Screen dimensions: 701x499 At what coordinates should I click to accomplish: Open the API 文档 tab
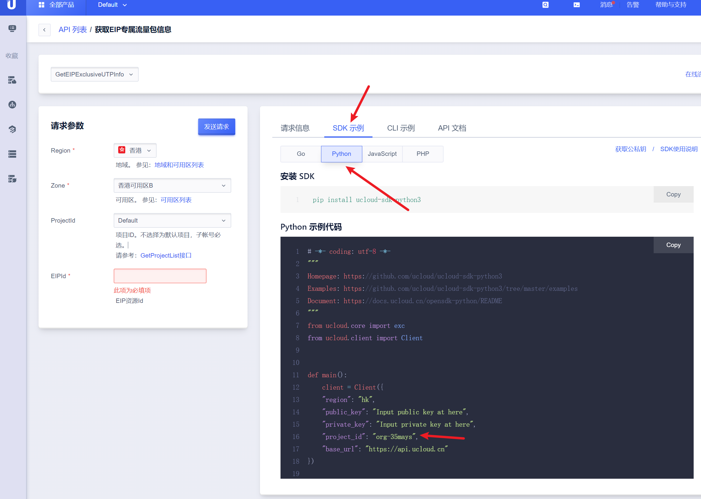[452, 128]
